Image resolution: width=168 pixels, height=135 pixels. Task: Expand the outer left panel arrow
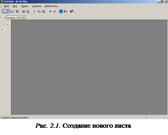[2, 30]
